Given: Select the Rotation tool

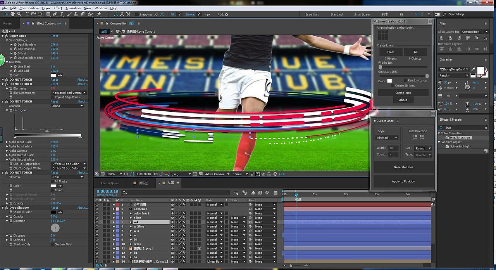Looking at the screenshot, I should 28,14.
